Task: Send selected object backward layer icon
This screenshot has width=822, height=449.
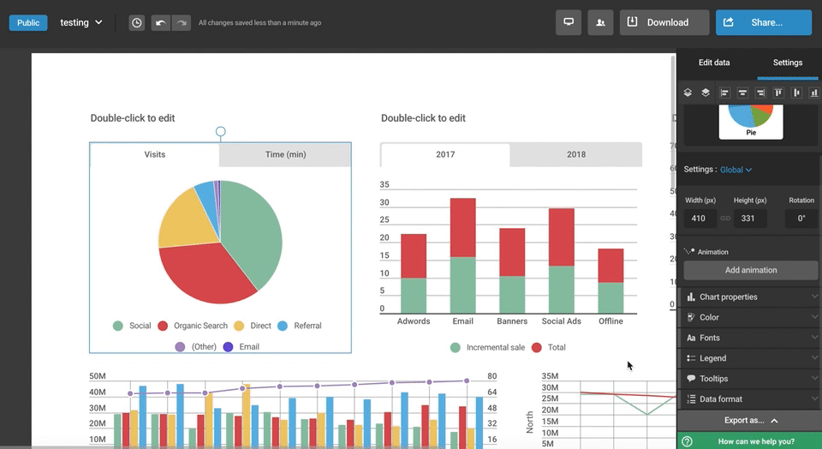Action: click(688, 93)
